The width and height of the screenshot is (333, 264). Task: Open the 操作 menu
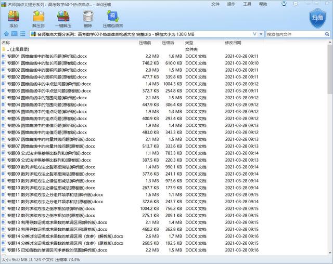(231, 4)
